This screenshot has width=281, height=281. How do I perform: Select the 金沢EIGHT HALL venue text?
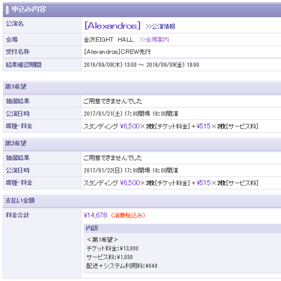[x=108, y=39]
